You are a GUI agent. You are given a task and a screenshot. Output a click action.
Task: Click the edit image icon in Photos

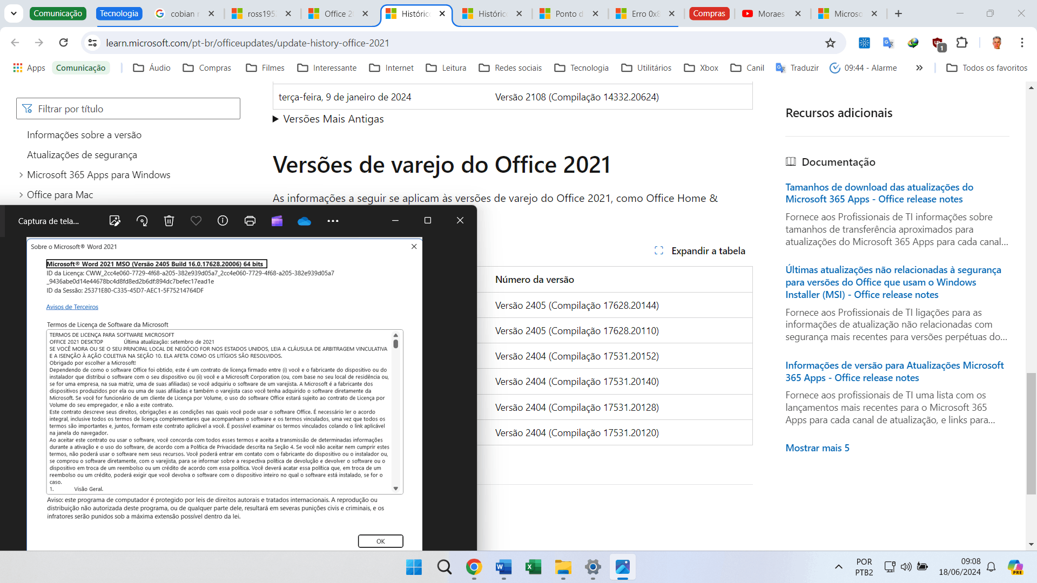[x=115, y=221]
